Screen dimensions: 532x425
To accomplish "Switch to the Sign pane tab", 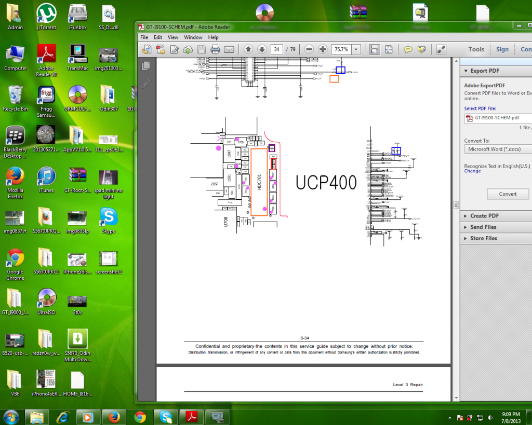I will tap(502, 49).
